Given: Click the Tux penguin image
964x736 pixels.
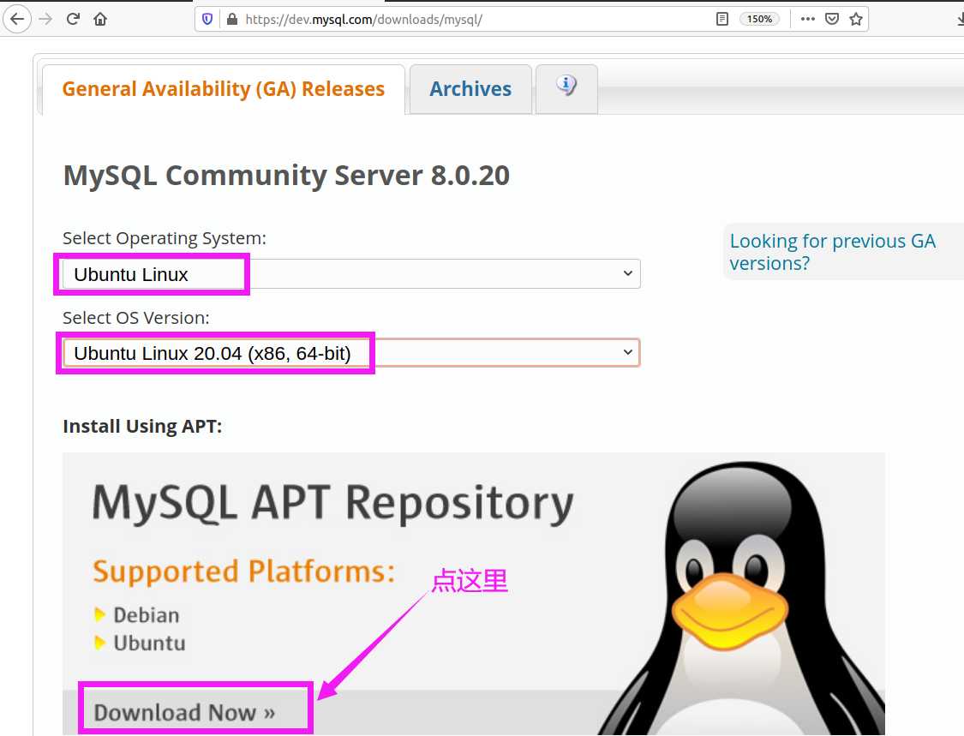Looking at the screenshot, I should (741, 596).
